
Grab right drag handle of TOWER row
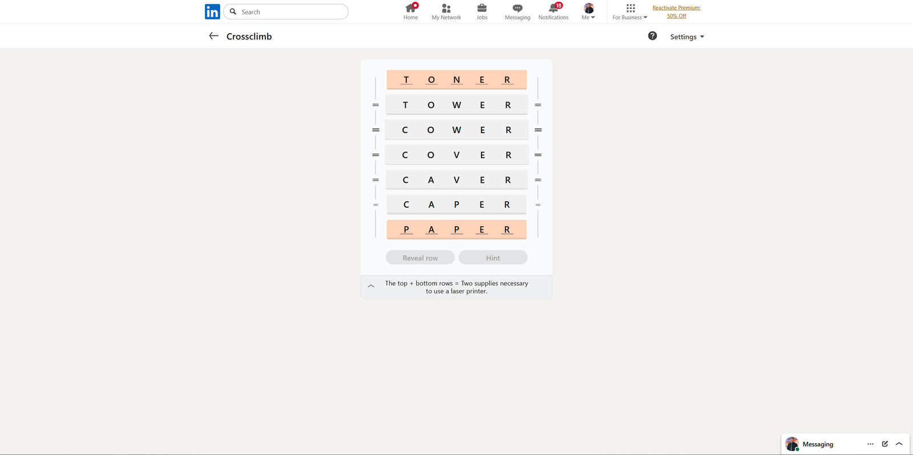pyautogui.click(x=538, y=105)
